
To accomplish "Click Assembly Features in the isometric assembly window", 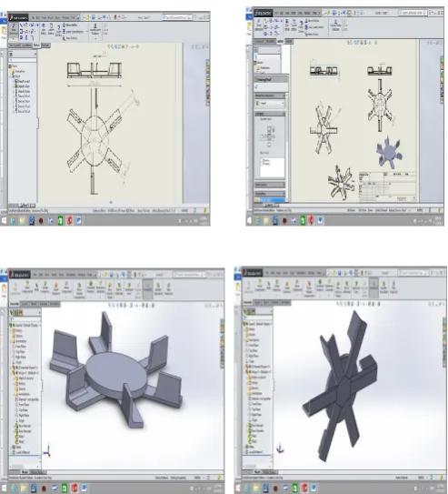I will point(91,287).
